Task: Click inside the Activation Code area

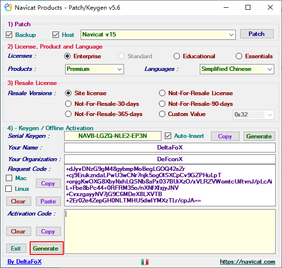Action: pyautogui.click(x=170, y=232)
